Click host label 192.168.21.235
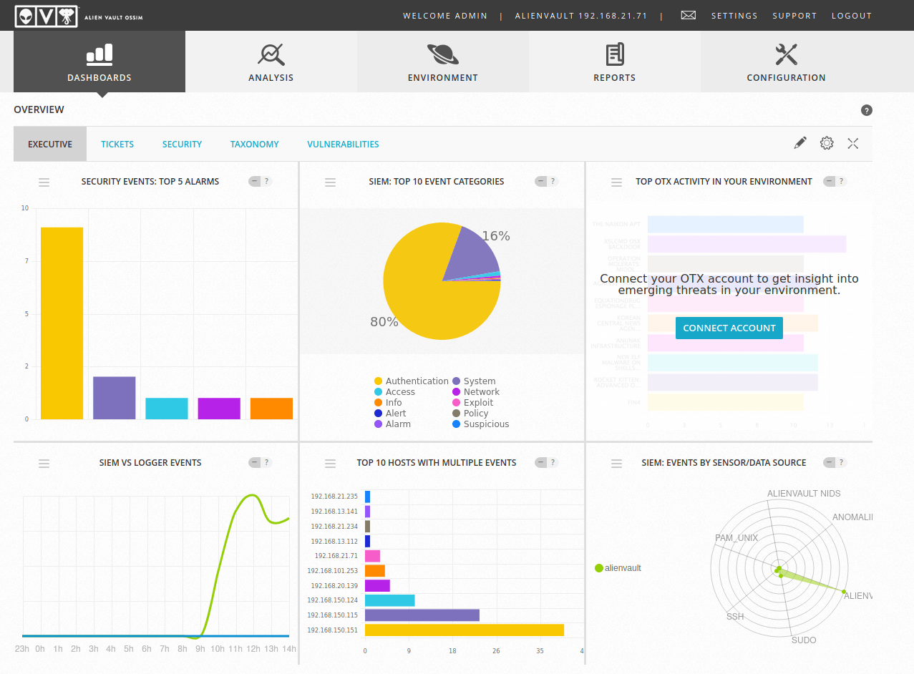The height and width of the screenshot is (674, 914). [x=334, y=496]
